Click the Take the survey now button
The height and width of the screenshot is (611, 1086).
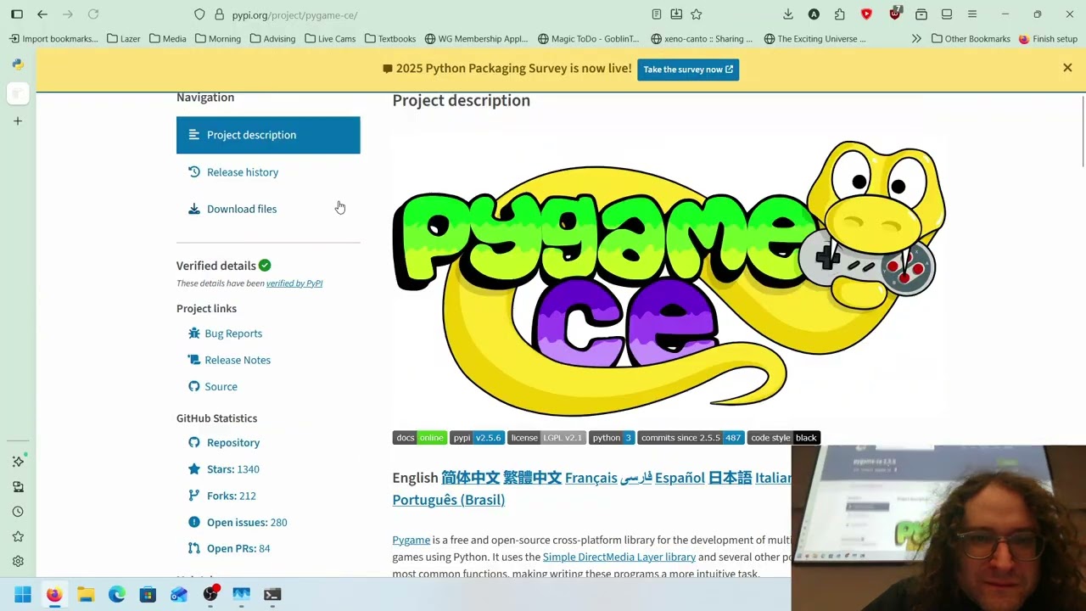pyautogui.click(x=688, y=70)
